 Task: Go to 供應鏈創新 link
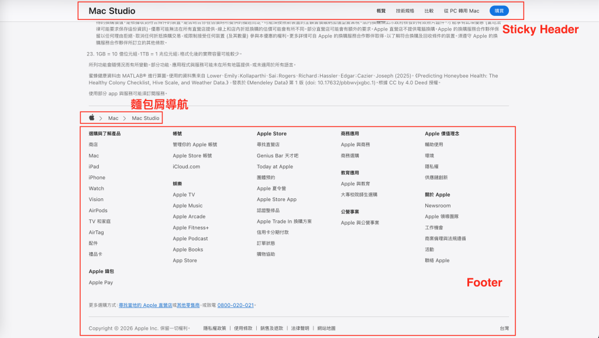click(436, 178)
